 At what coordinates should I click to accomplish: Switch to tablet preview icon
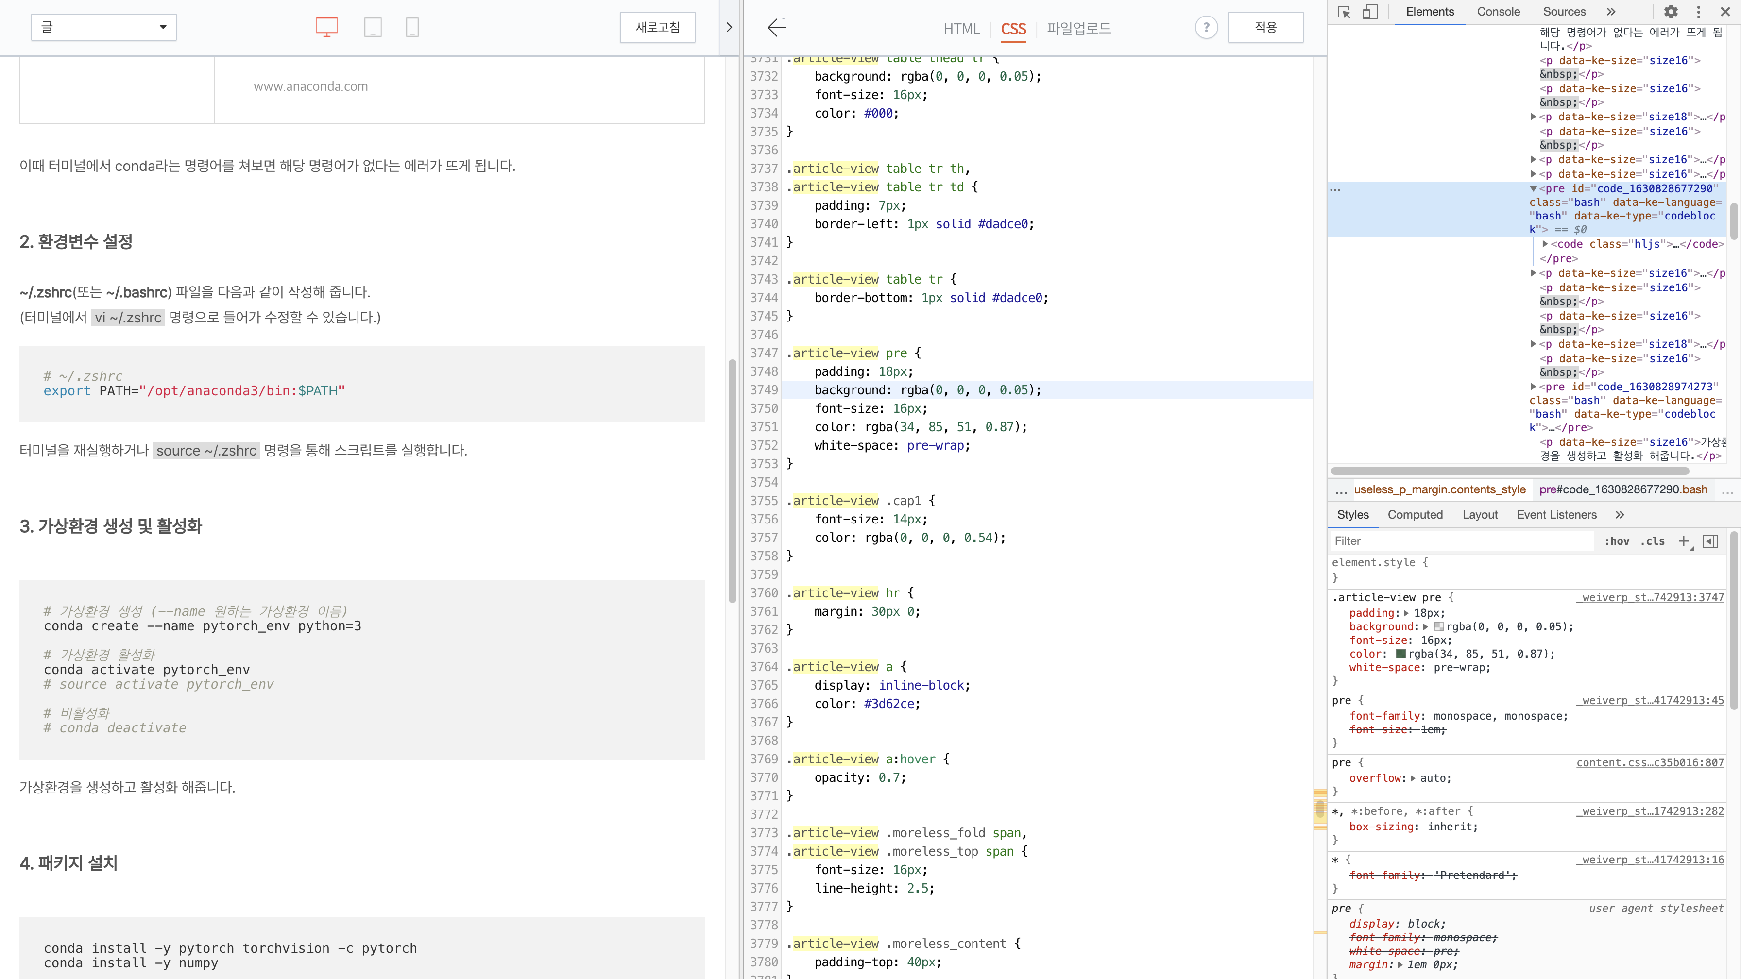373,27
